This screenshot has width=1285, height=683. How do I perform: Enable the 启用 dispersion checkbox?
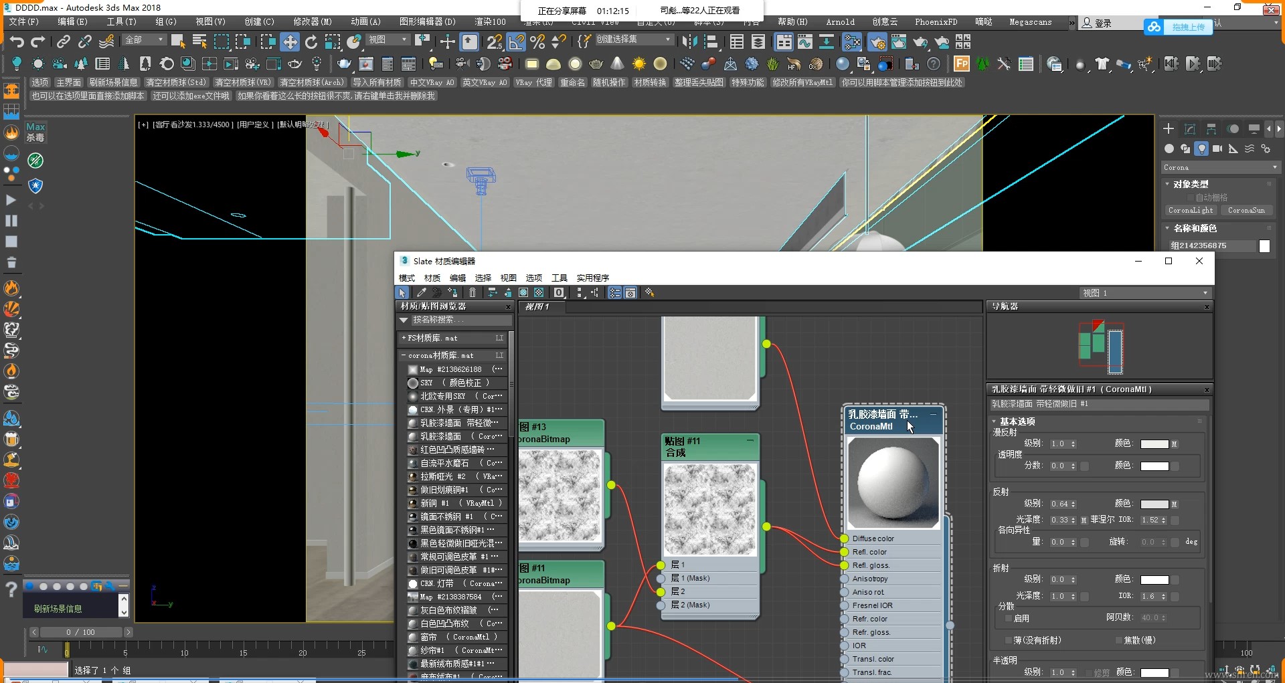[x=1008, y=618]
